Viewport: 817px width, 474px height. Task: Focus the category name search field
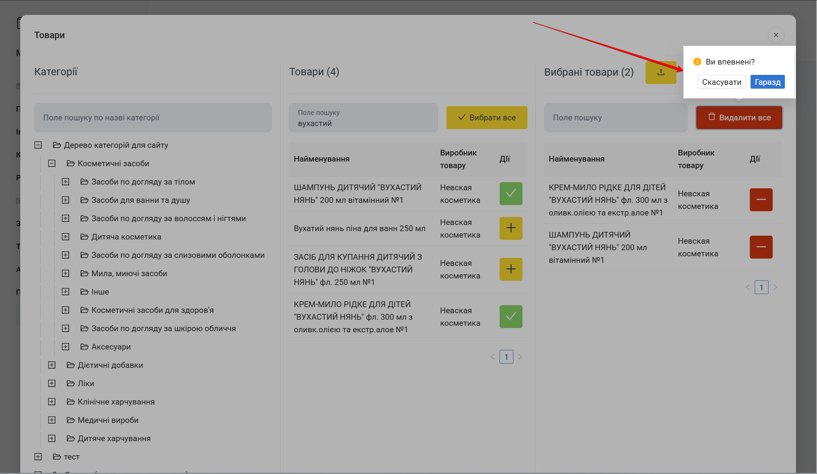(x=153, y=118)
